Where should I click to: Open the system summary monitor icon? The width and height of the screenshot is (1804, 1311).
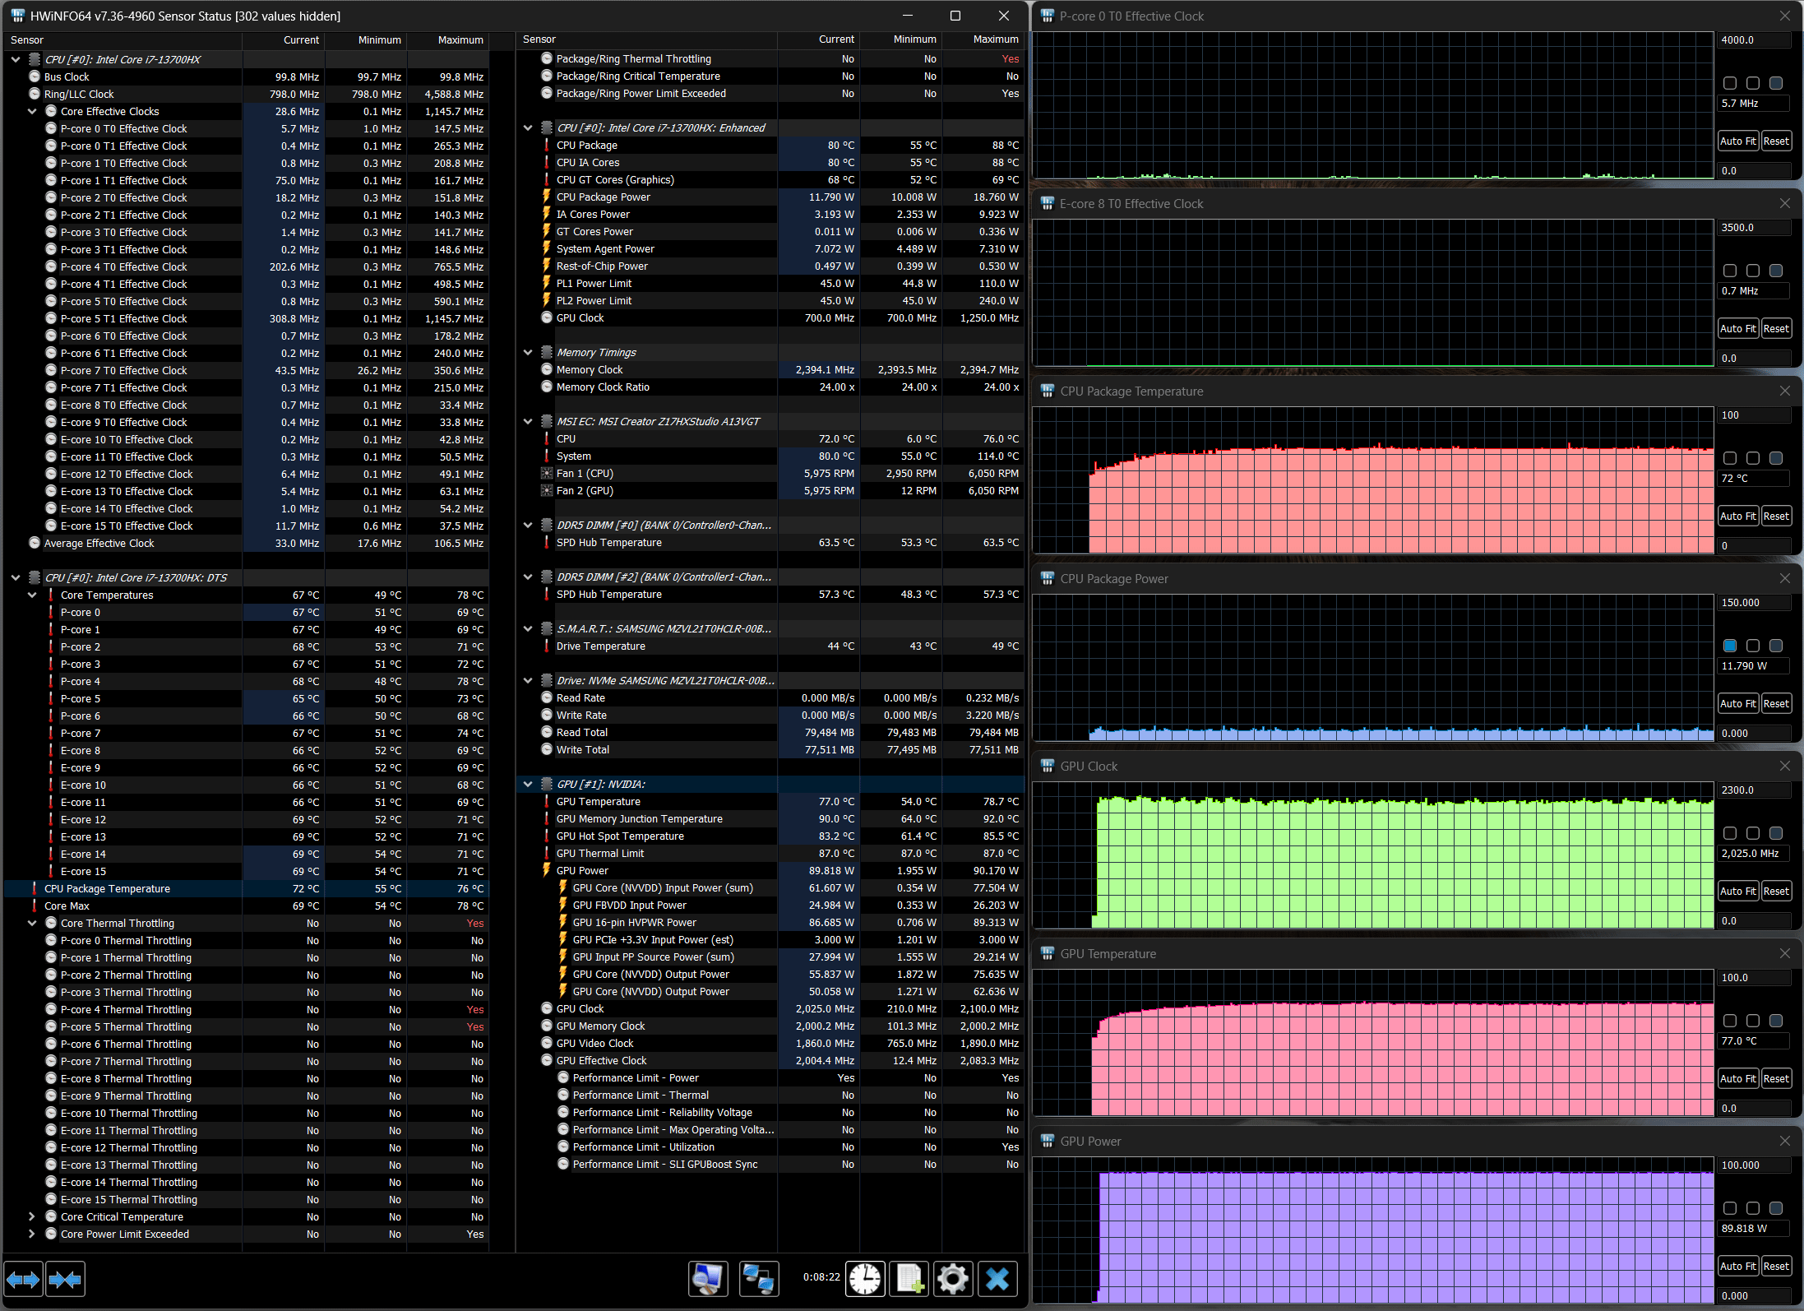tap(708, 1279)
